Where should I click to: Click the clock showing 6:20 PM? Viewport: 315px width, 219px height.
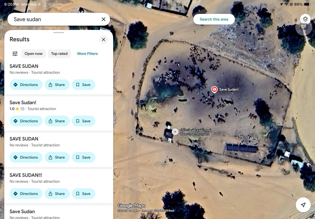[11, 4]
